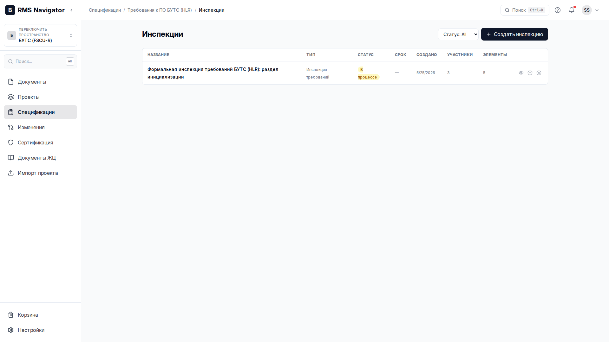Open Корзина in sidebar footer
Image resolution: width=609 pixels, height=342 pixels.
tap(40, 315)
